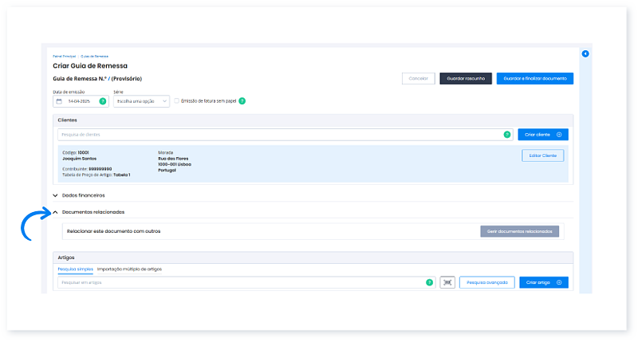This screenshot has width=638, height=342.
Task: Click help icon next to paperless invoice option
Action: pyautogui.click(x=242, y=101)
